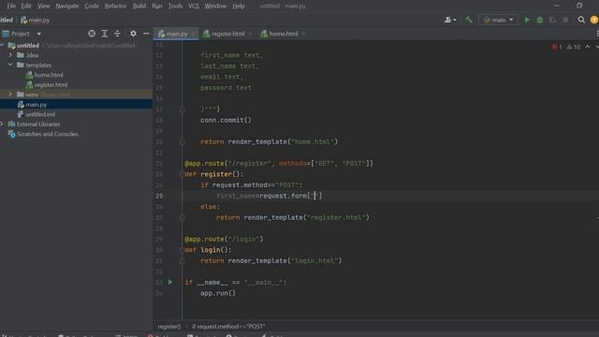Viewport: 599px width, 337px height.
Task: Click run gutter arrow at line 33
Action: [x=170, y=282]
